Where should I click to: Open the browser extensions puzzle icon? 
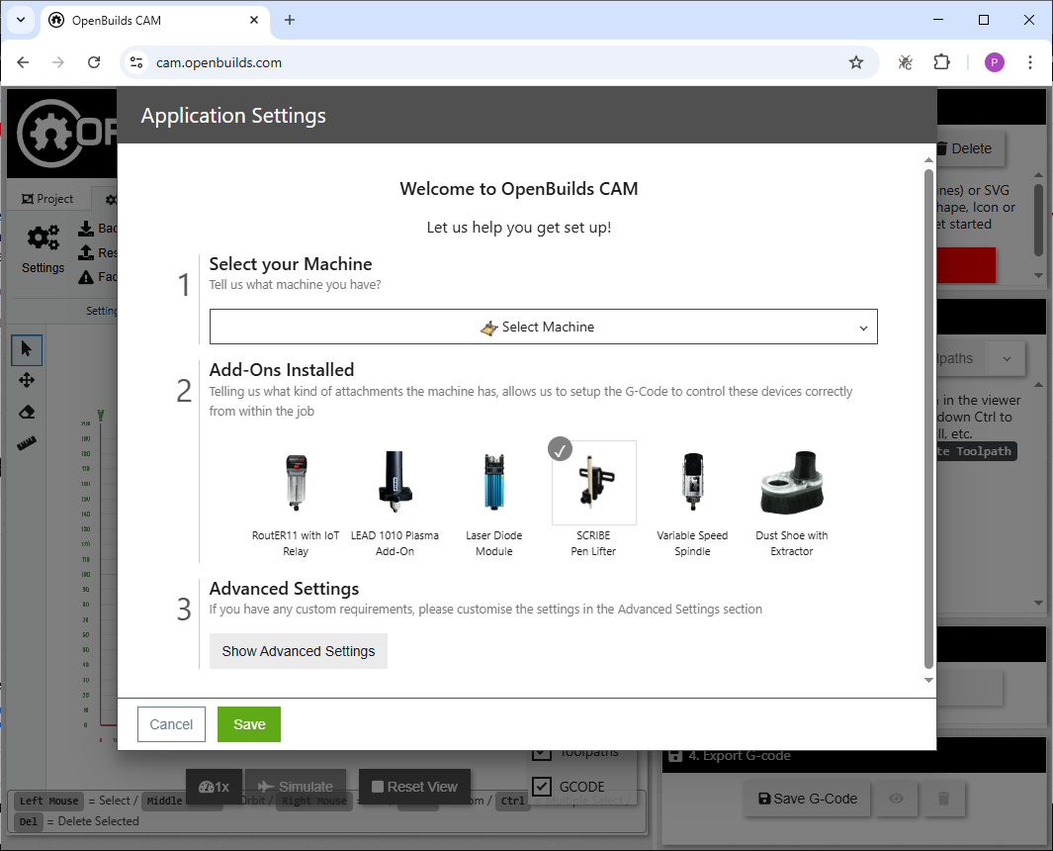[x=941, y=62]
